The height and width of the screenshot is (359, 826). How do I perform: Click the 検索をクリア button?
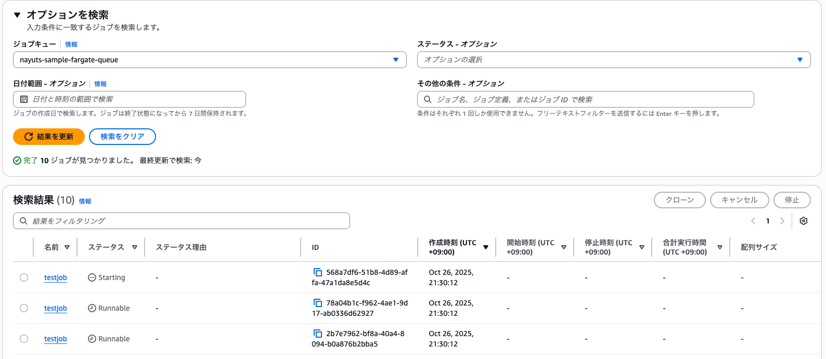(122, 137)
